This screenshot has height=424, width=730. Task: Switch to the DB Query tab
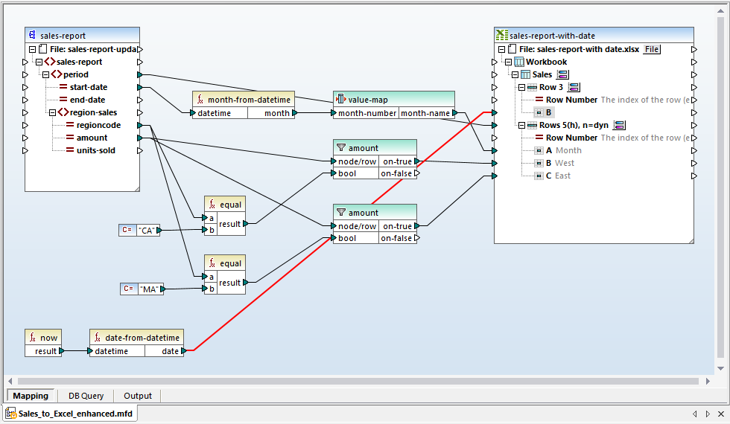86,396
